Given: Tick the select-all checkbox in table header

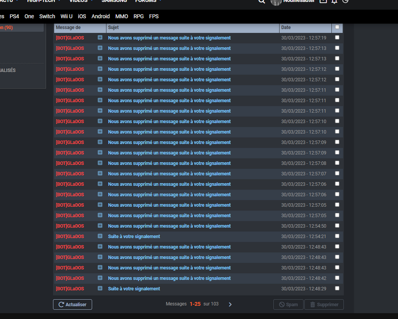Looking at the screenshot, I should pos(337,27).
